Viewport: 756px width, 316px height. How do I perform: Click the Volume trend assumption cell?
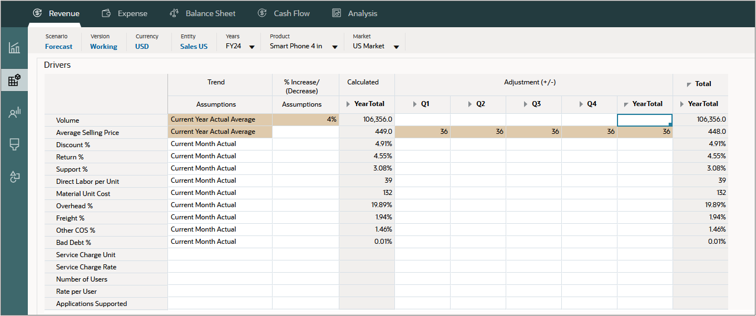pyautogui.click(x=220, y=119)
